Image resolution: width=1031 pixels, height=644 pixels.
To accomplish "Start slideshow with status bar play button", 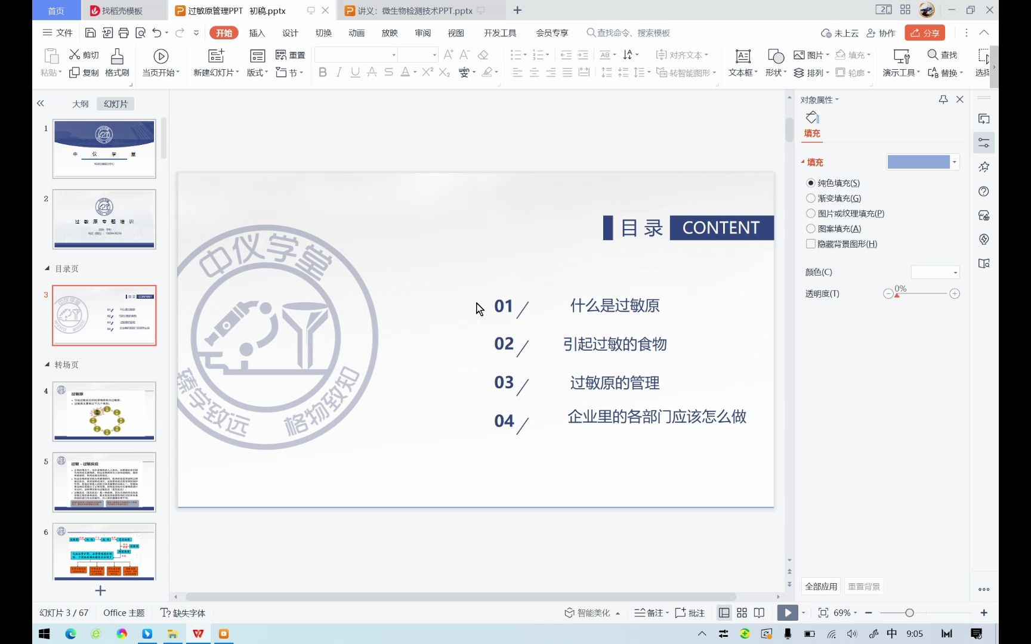I will [788, 612].
